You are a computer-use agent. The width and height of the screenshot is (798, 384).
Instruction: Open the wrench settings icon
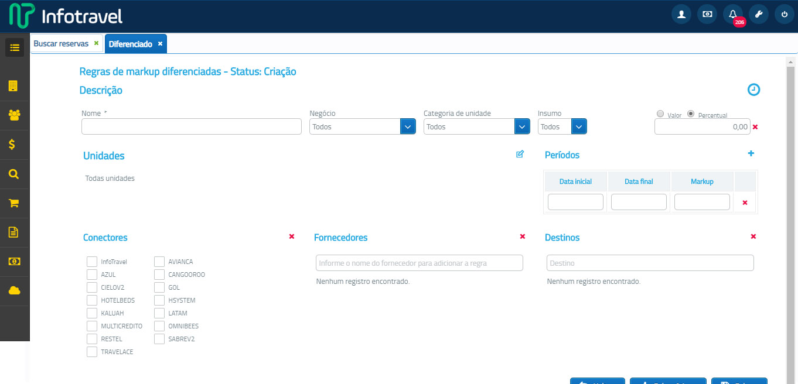point(758,15)
